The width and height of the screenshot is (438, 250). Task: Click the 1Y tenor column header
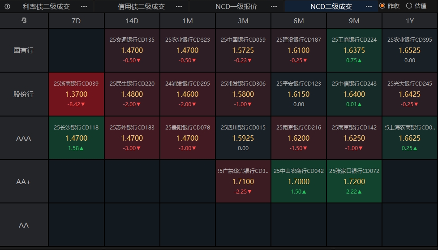point(409,21)
